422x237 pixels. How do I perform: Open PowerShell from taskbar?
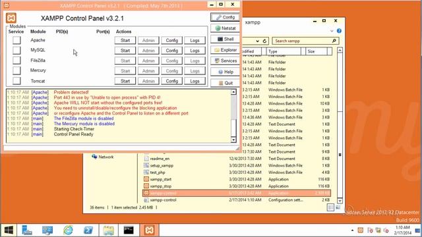(88, 230)
